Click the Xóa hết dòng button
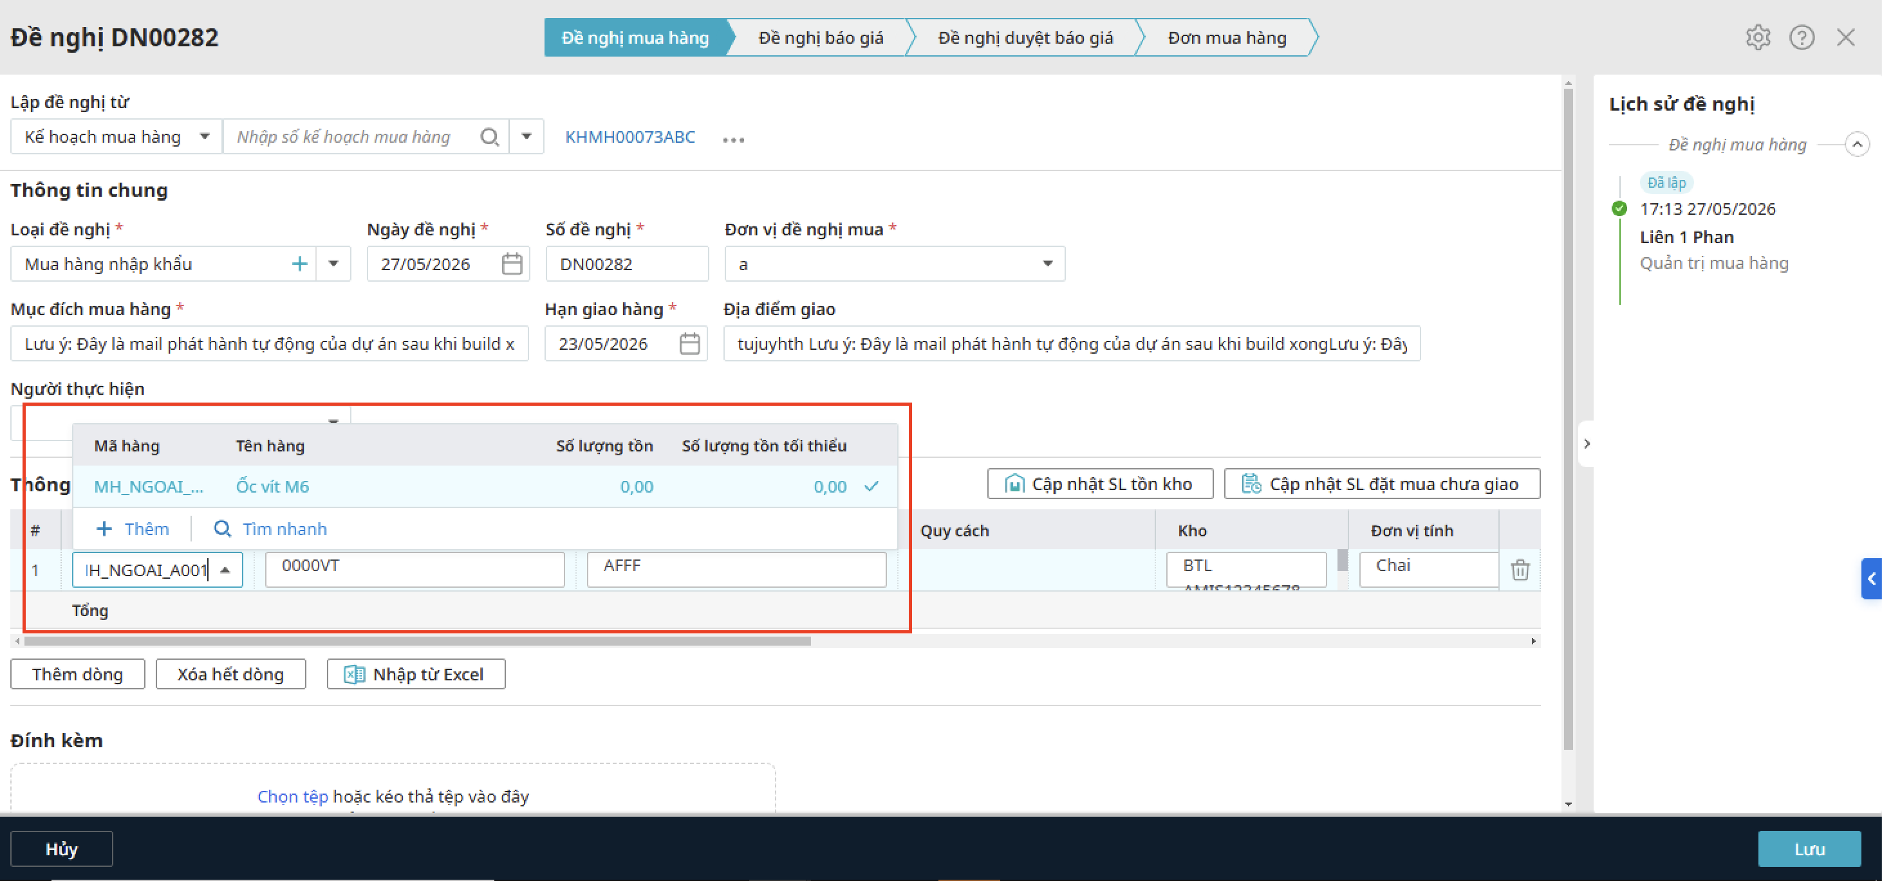 pyautogui.click(x=231, y=674)
